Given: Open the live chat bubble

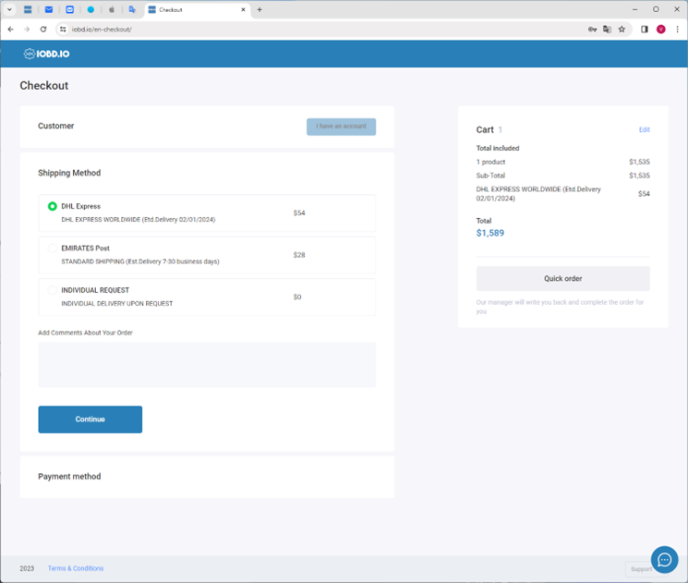Looking at the screenshot, I should coord(664,559).
